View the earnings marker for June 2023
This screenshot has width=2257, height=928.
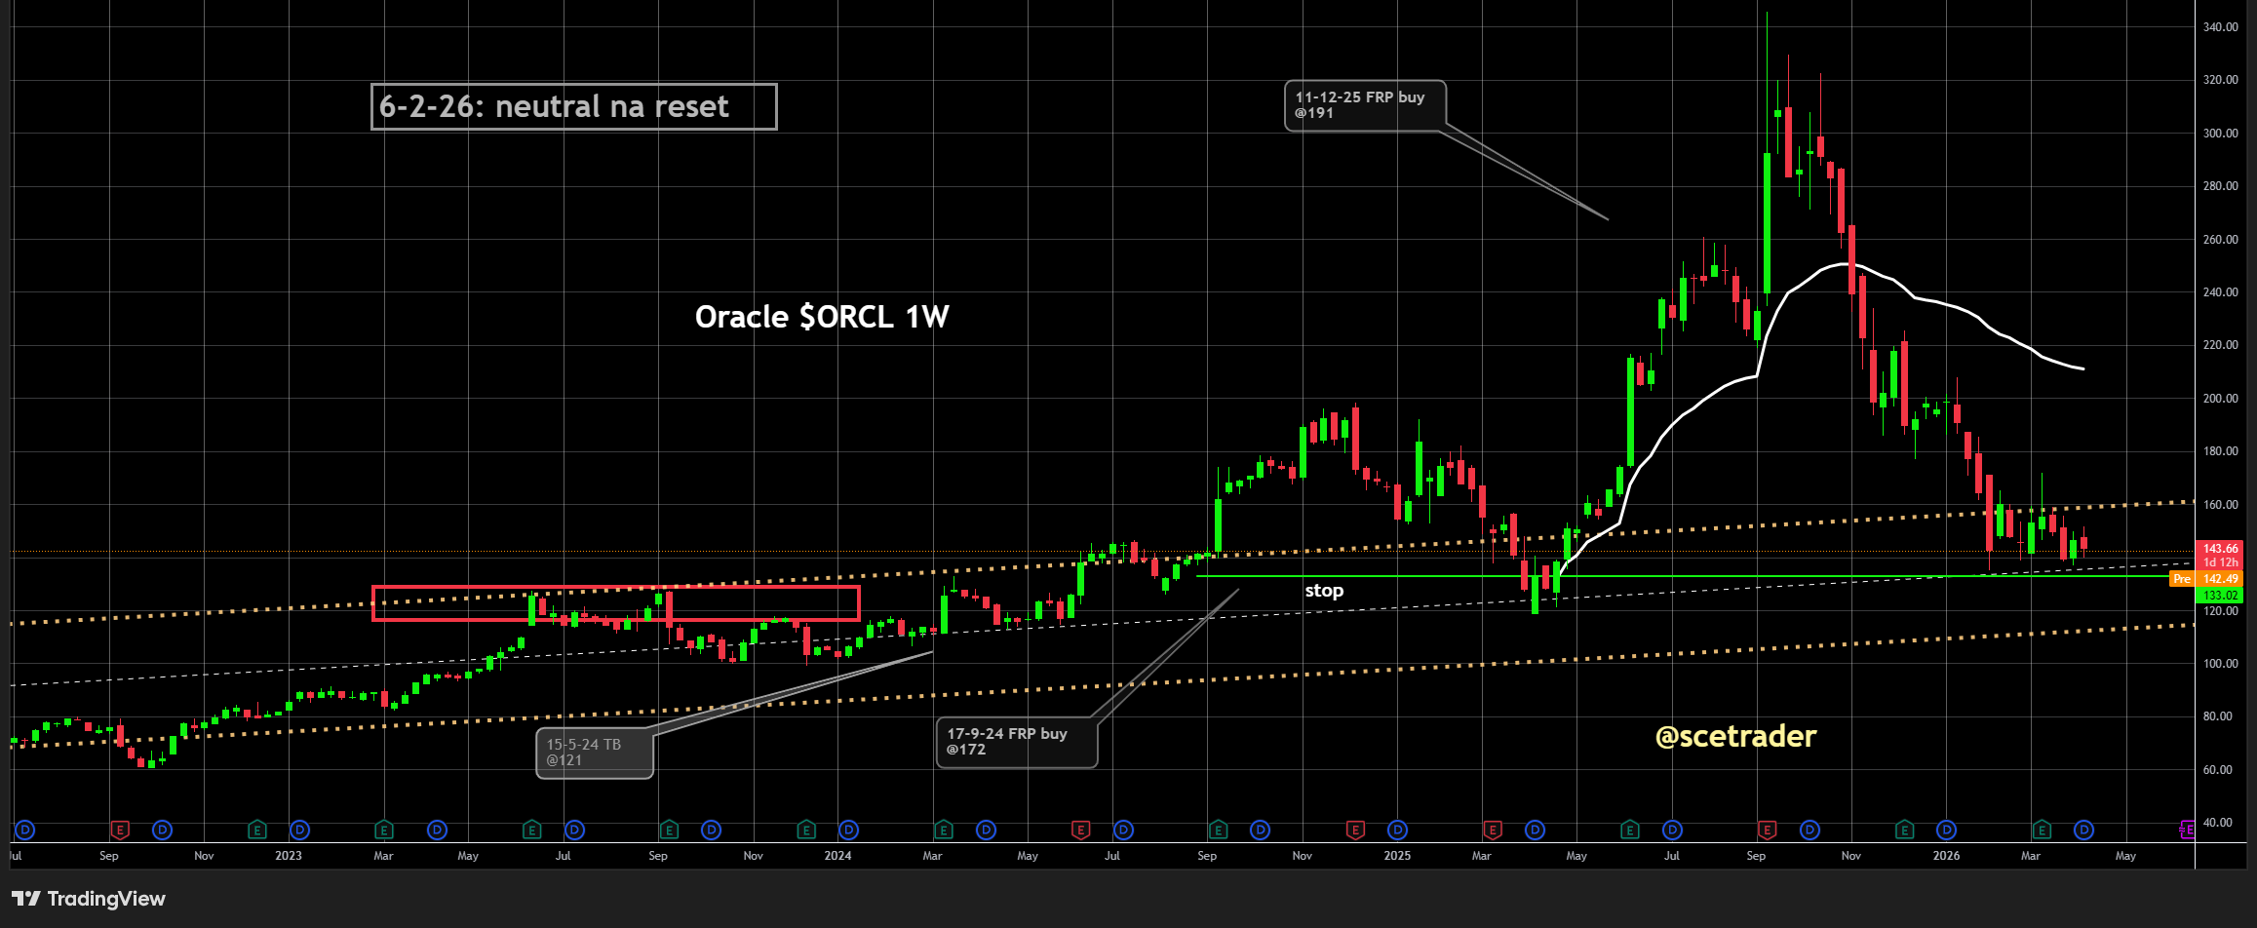pos(532,830)
